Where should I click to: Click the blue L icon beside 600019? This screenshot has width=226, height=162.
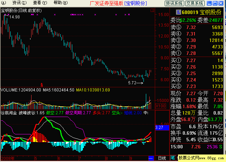pos(178,12)
